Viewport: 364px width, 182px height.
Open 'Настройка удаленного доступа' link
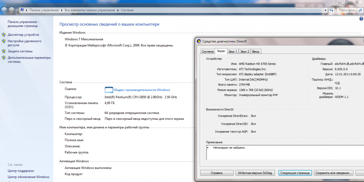[25, 43]
